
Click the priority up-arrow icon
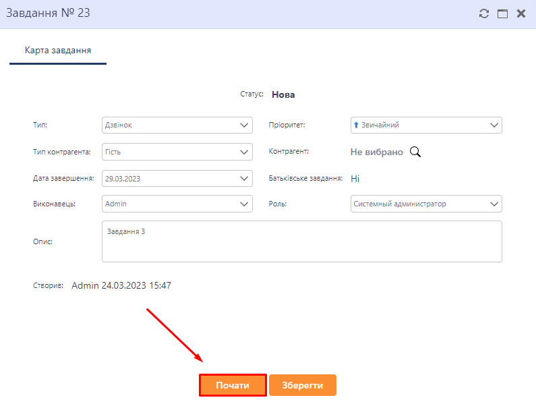356,125
